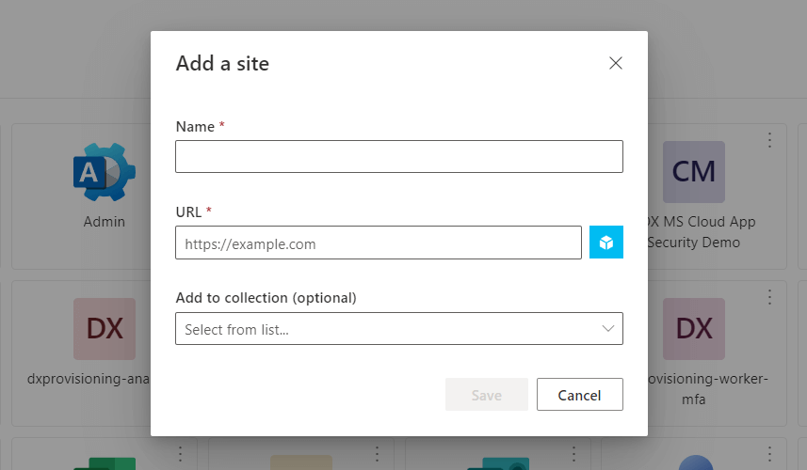
Task: Click the Name input field
Action: coord(399,157)
